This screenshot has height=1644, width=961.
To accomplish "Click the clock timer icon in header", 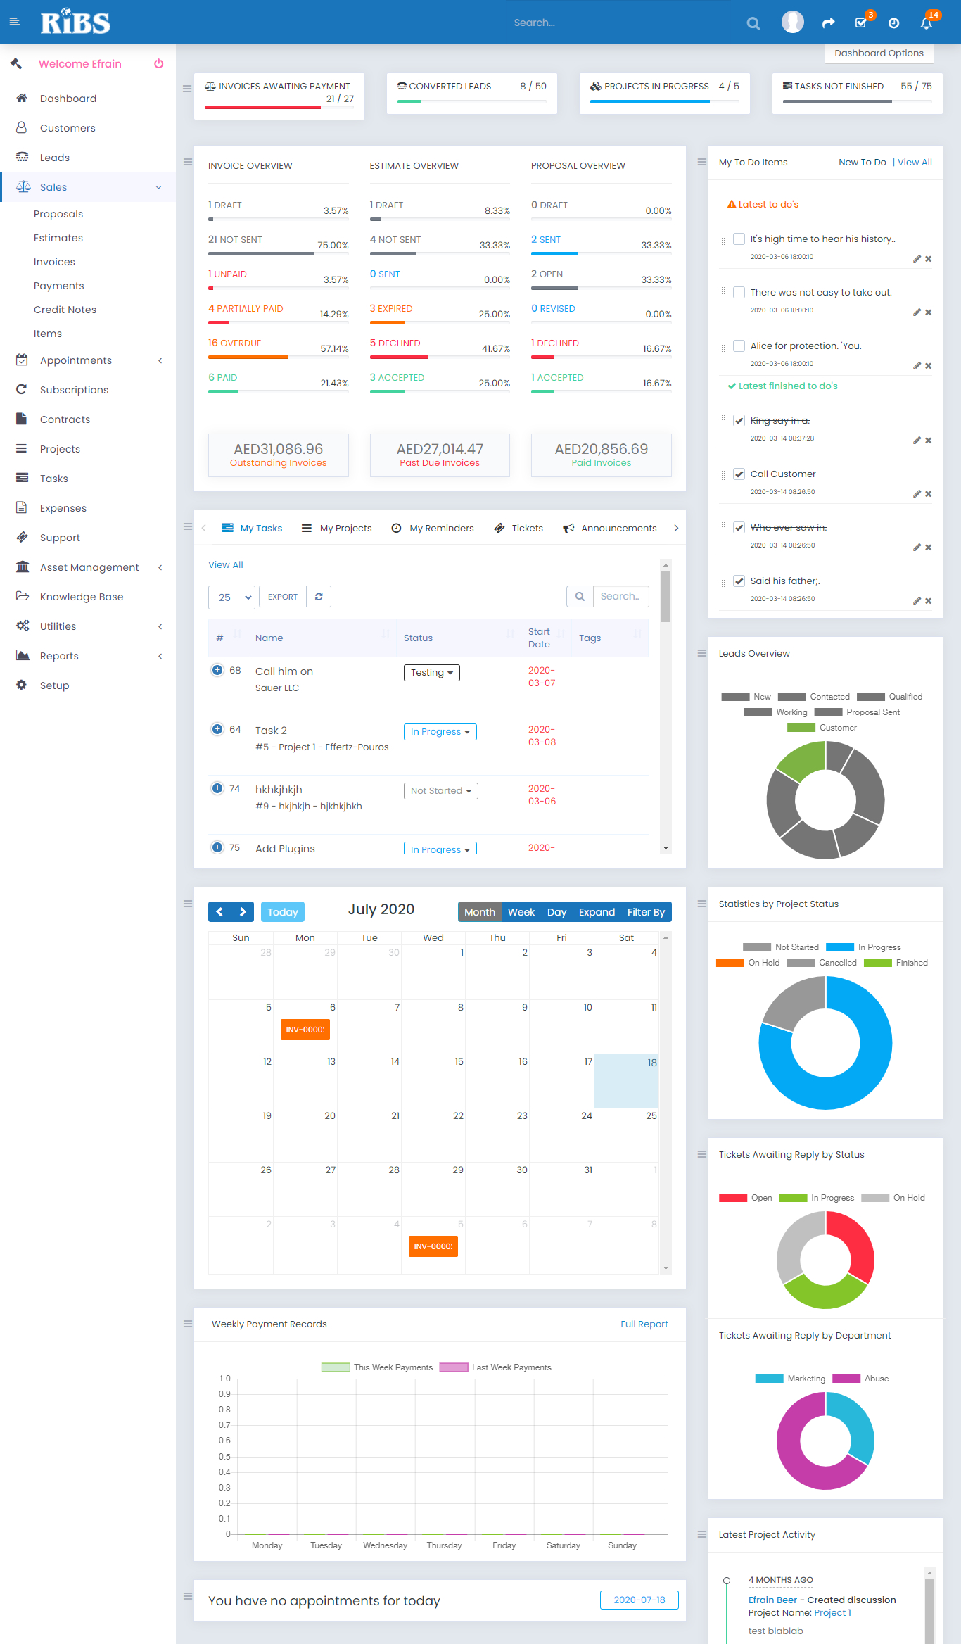I will [x=893, y=23].
